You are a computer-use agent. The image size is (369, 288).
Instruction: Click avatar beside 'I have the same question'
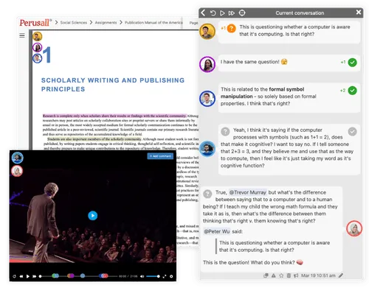coord(207,64)
